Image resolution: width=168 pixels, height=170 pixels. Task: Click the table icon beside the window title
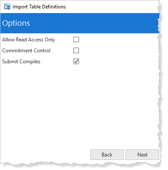[7, 7]
